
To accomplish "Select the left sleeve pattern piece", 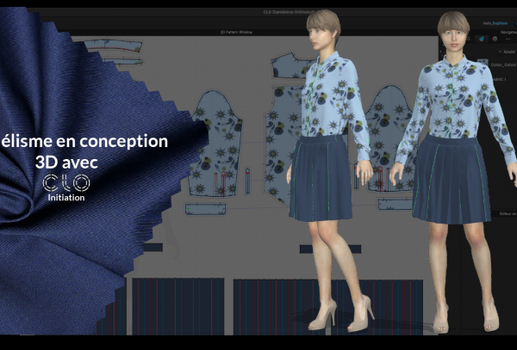I will tap(215, 144).
